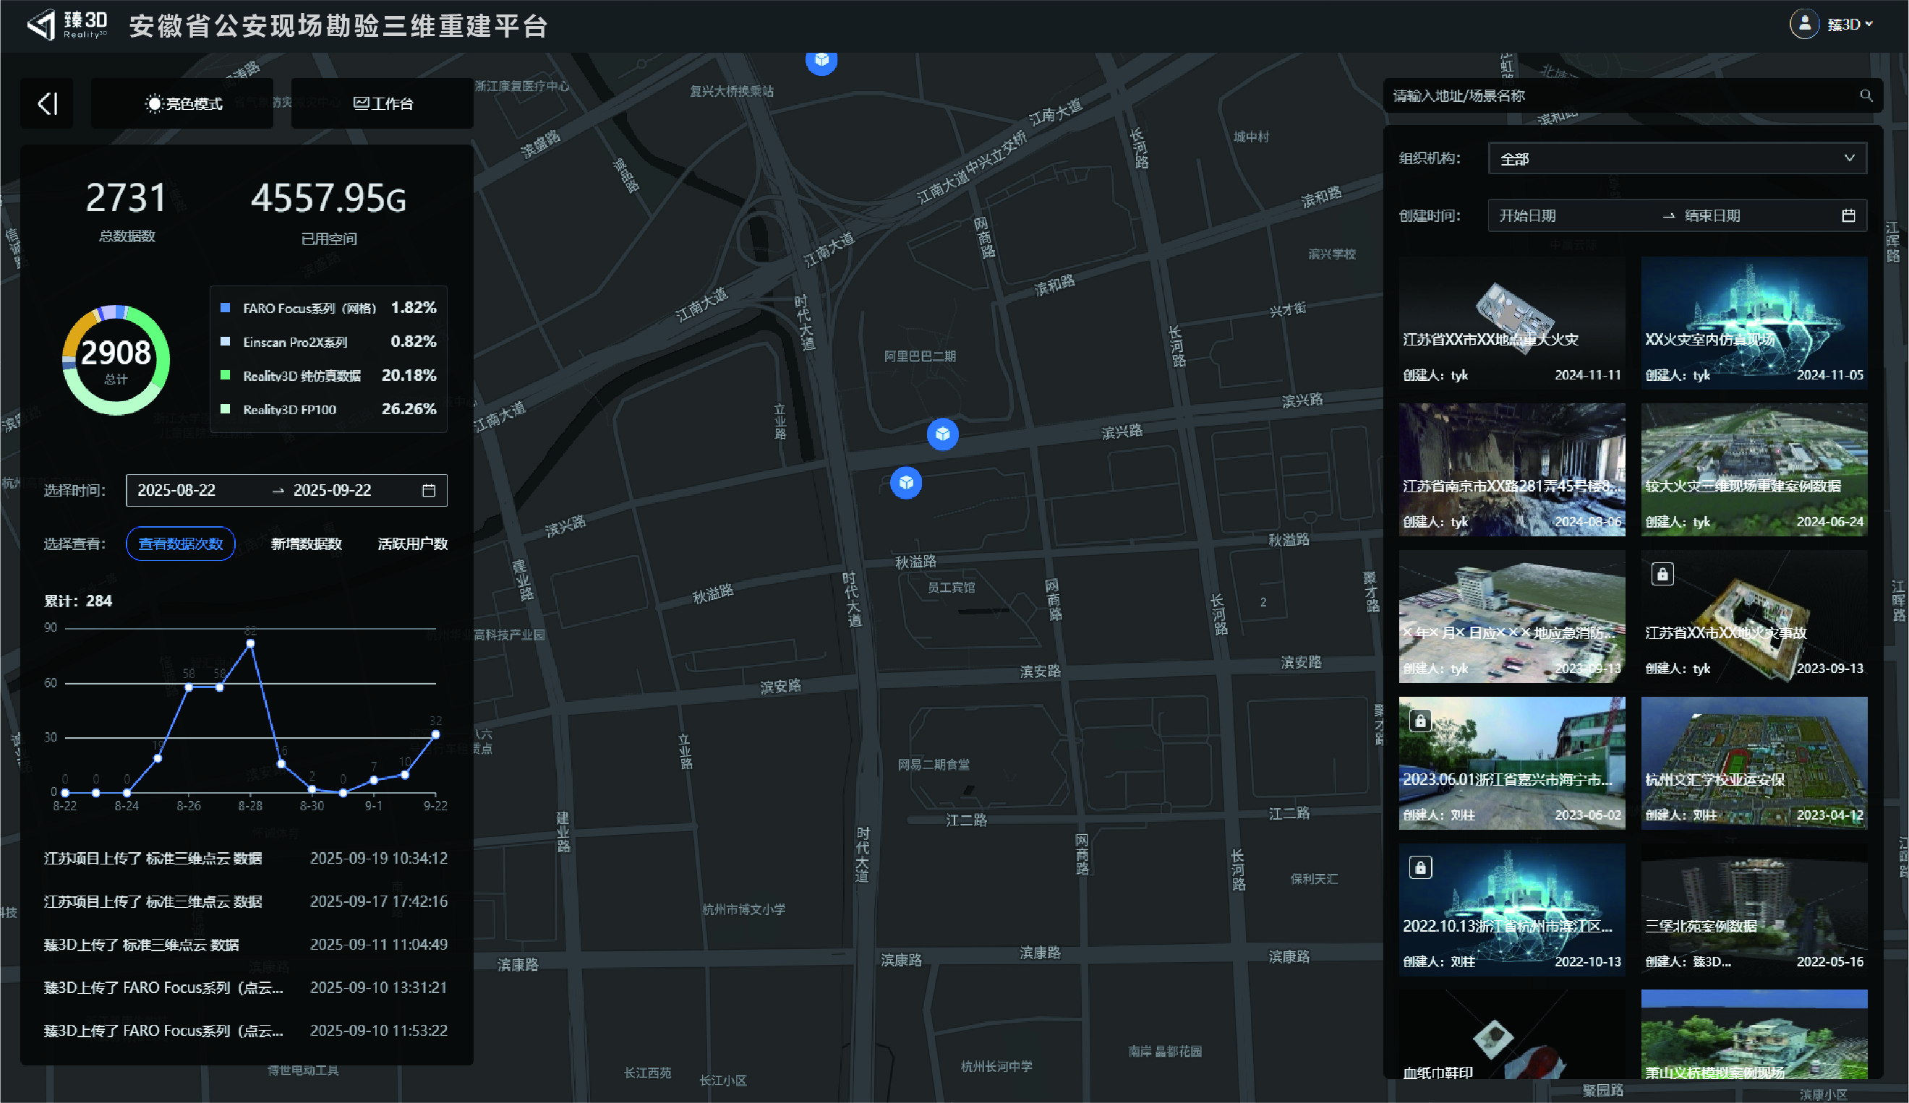This screenshot has height=1103, width=1909.
Task: Click the cube marker on 滨兴路 map
Action: point(942,434)
